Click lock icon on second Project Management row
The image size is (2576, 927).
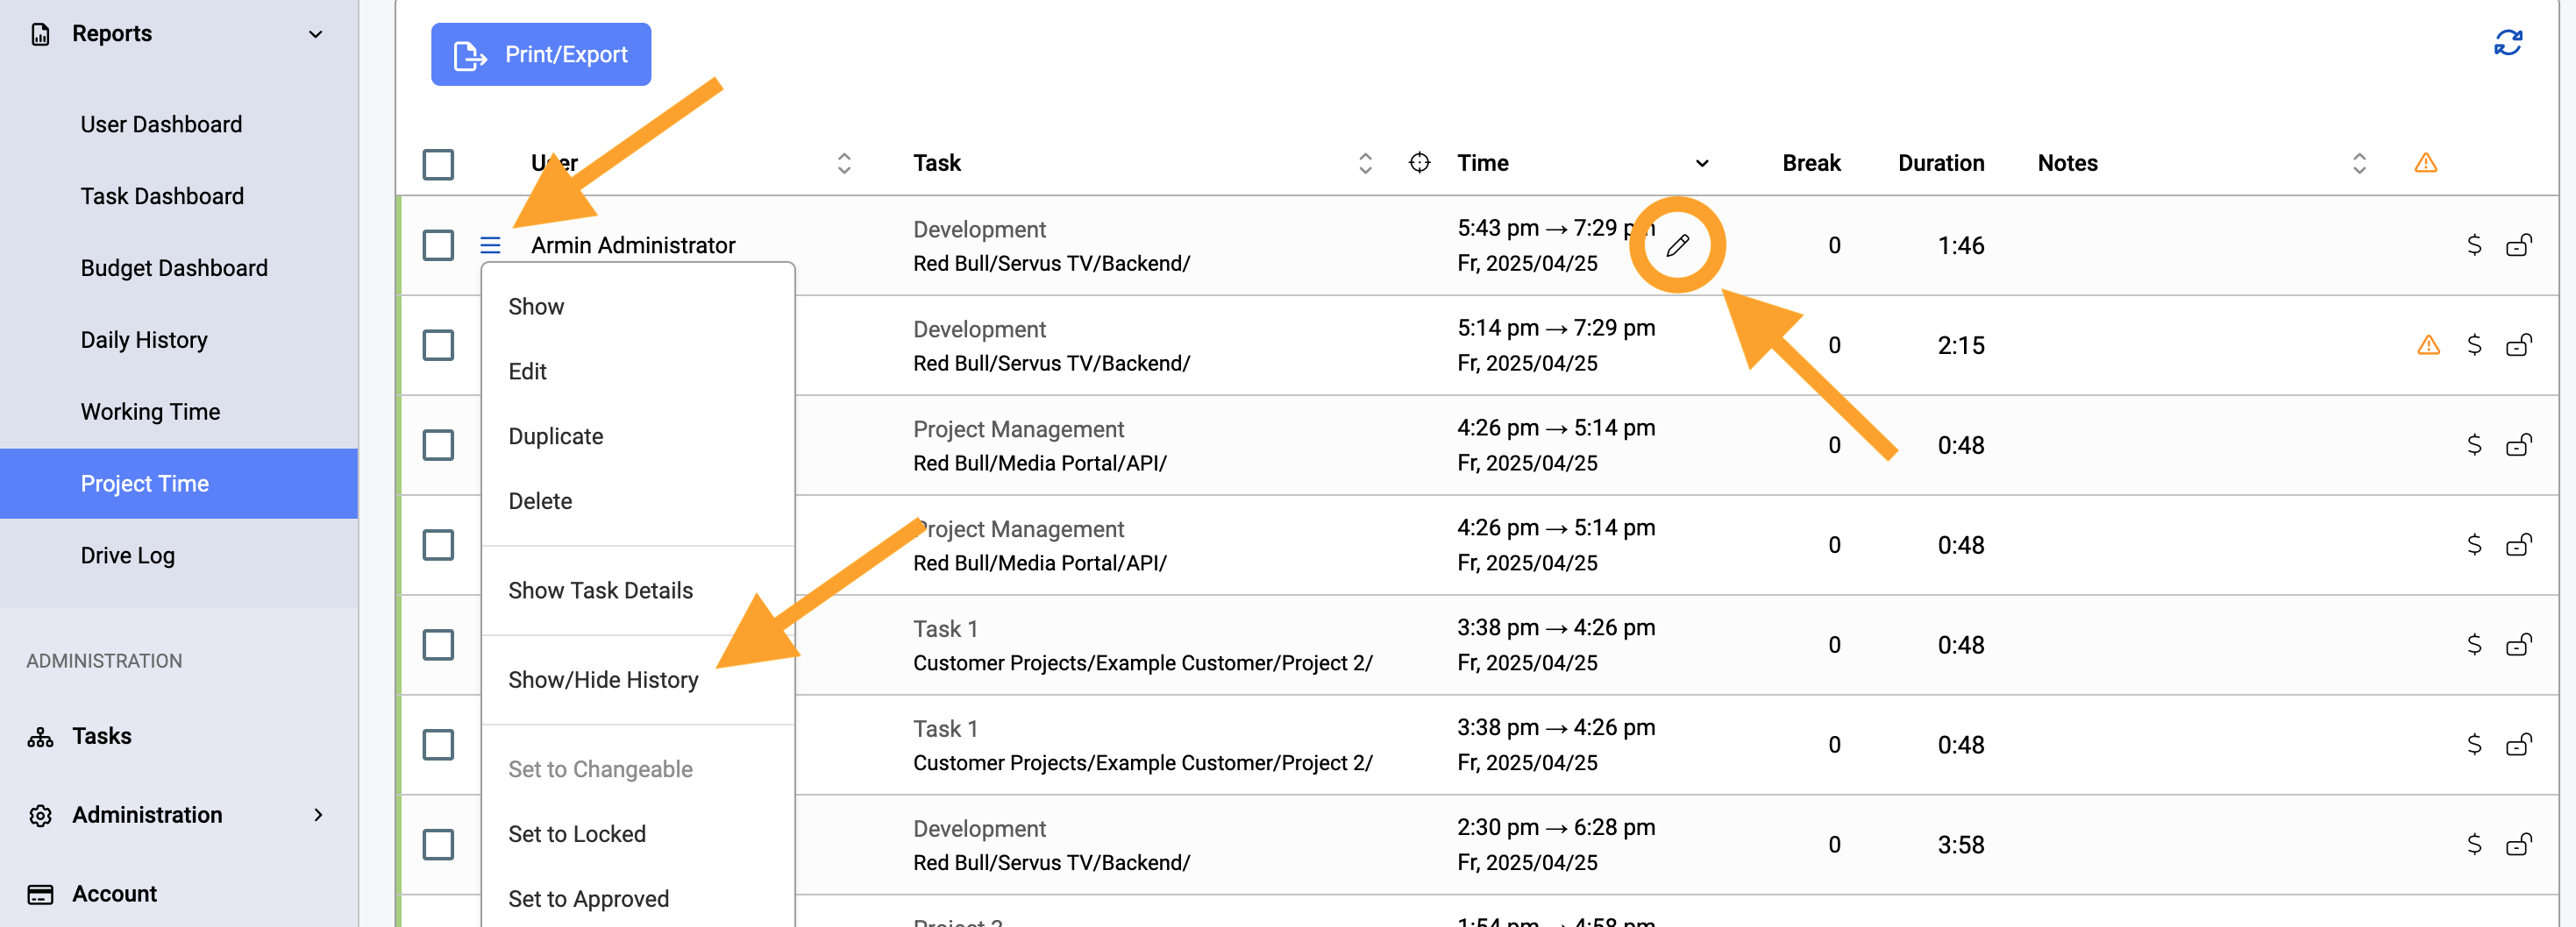tap(2518, 544)
